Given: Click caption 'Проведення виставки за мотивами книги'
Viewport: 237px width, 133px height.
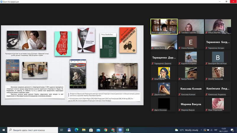Looking at the screenshot, I should coord(27,54).
